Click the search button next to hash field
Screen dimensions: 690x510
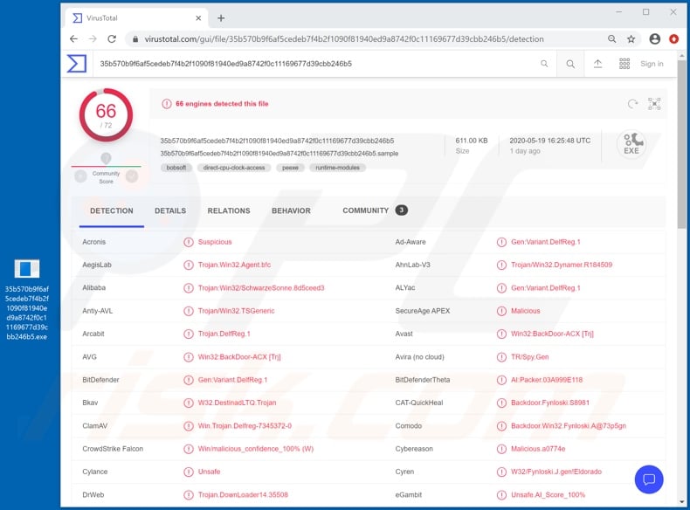coord(570,64)
